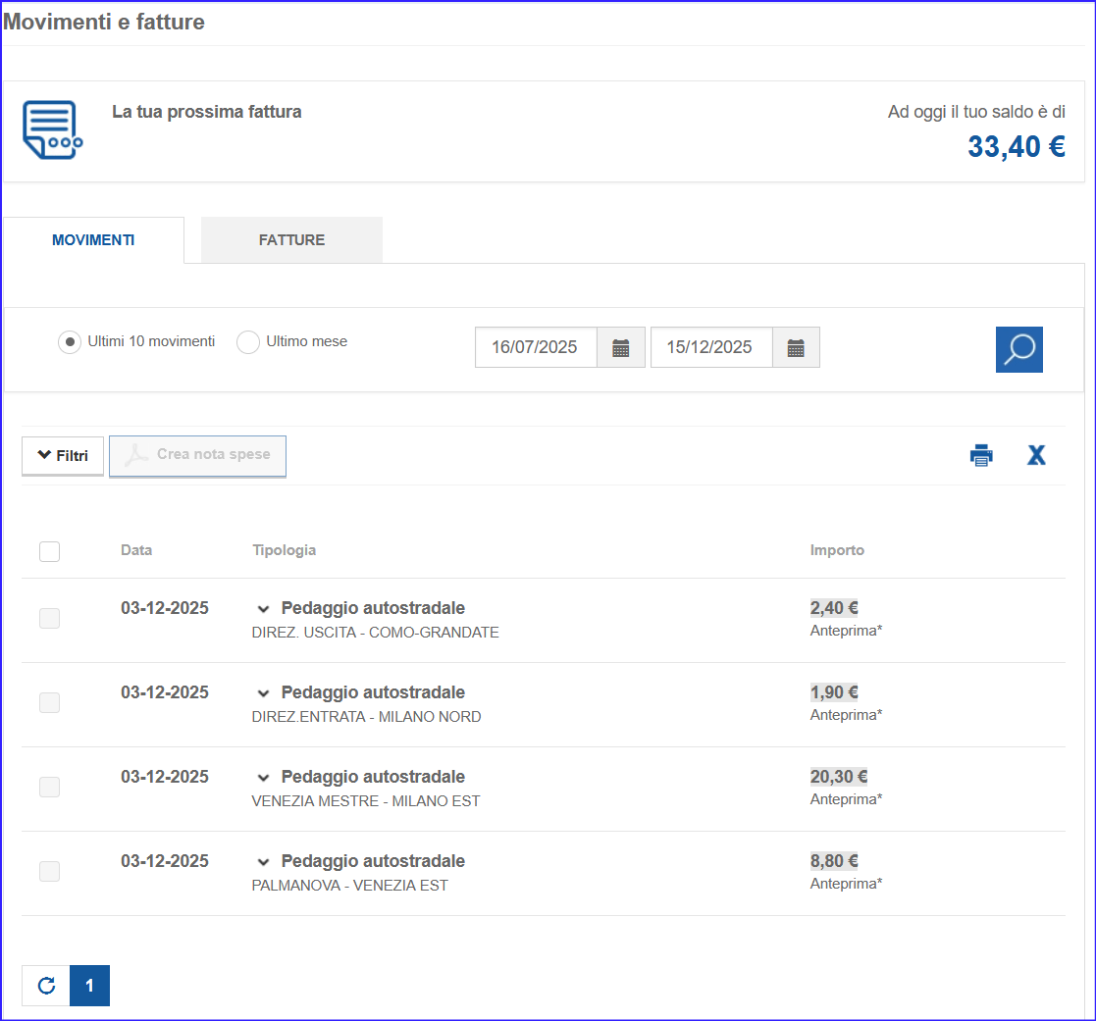Tick checkbox for PALMANOVA row
The image size is (1096, 1021).
coord(50,871)
